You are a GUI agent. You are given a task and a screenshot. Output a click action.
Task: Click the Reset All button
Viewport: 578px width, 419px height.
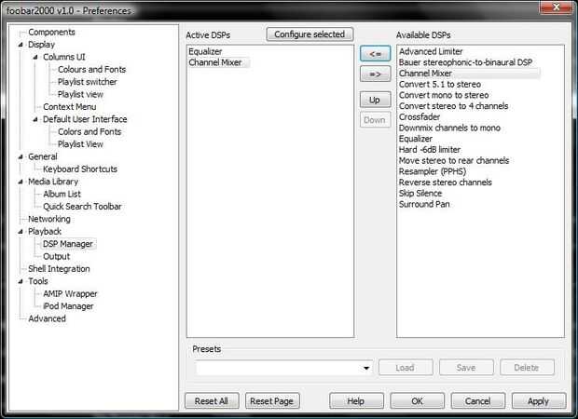212,401
